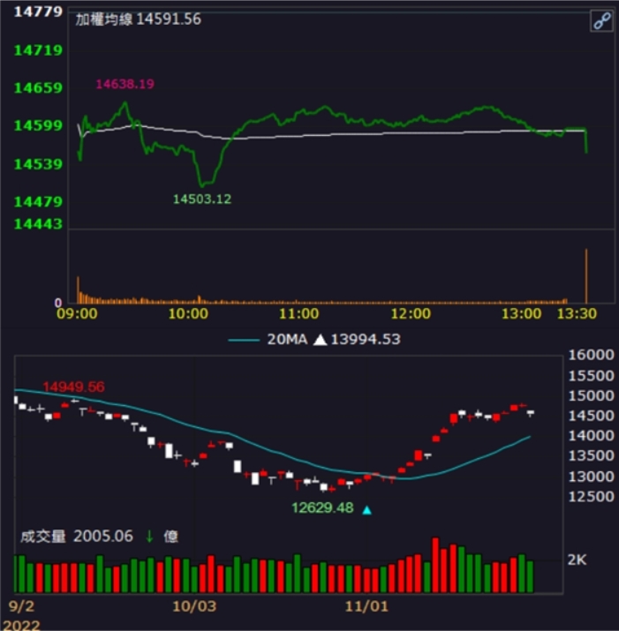Click the 13:00 time axis label
This screenshot has width=619, height=631.
point(521,313)
